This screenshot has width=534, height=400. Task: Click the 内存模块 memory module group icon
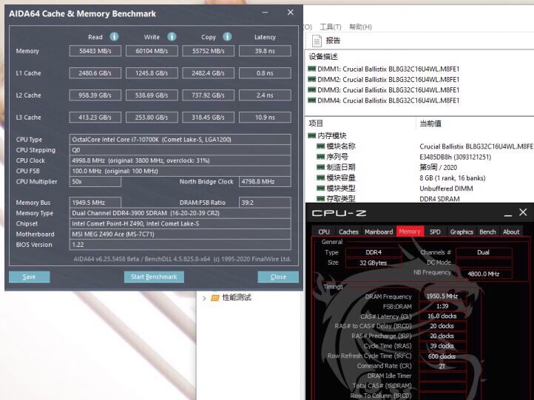click(312, 136)
